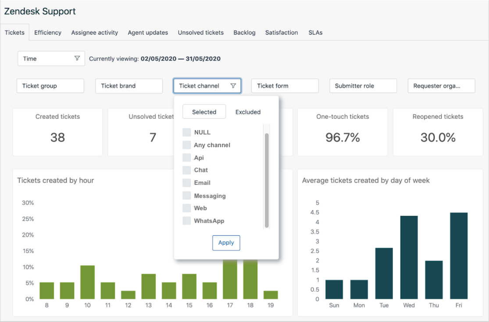The image size is (489, 322).
Task: Expand the Ticket brand filter
Action: [129, 86]
